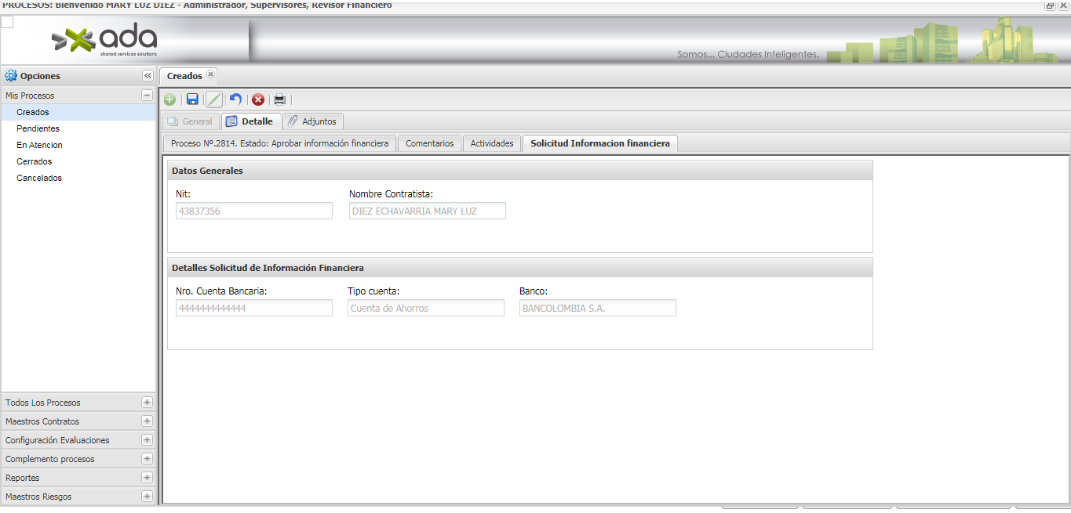Click the green add new record icon
The width and height of the screenshot is (1071, 513).
tap(169, 99)
